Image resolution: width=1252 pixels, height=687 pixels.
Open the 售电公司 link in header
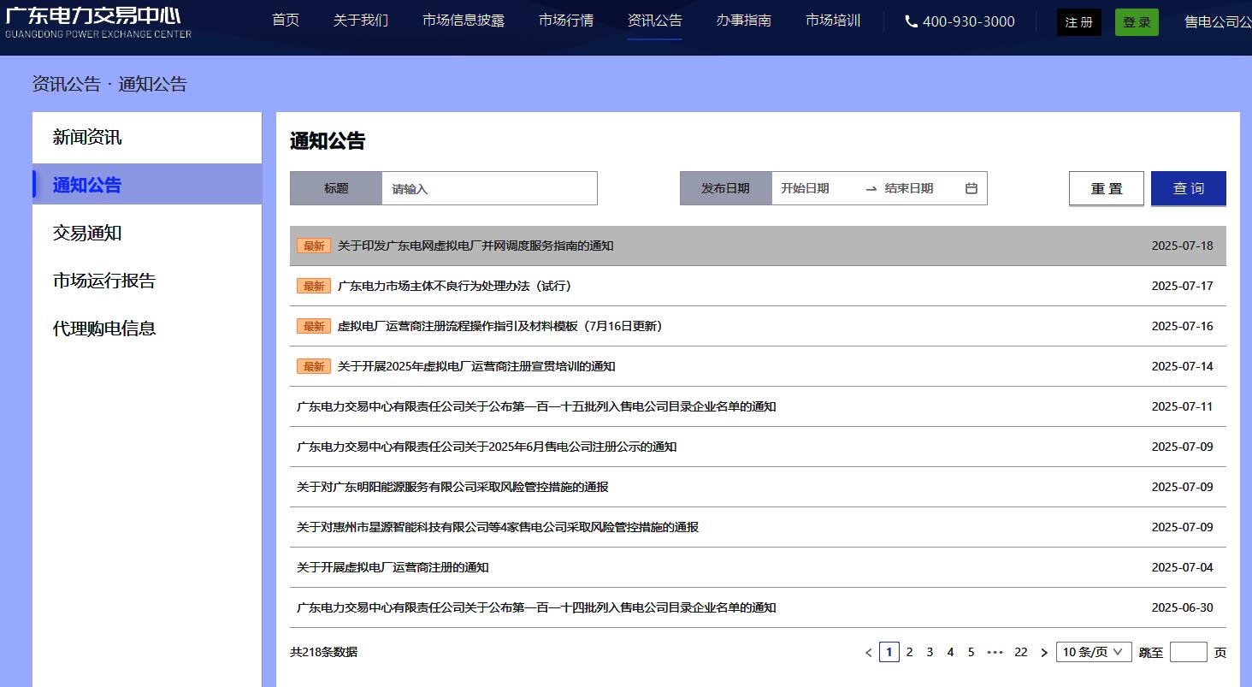pos(1218,22)
